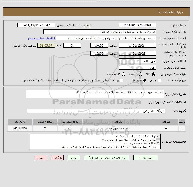Open مشاهده مدارک پیوستی (2) attachments
The image size is (193, 187).
point(107,158)
